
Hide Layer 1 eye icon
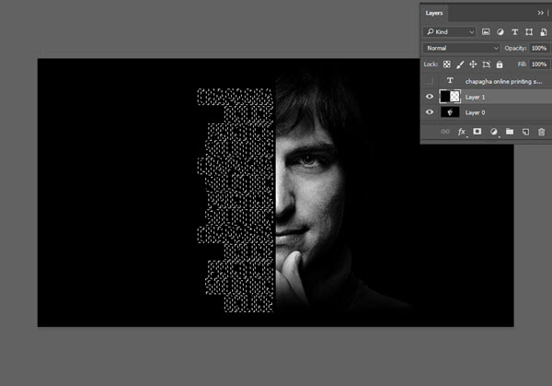pos(430,97)
